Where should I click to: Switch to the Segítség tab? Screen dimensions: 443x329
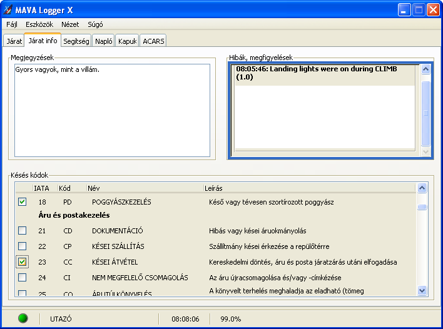76,41
